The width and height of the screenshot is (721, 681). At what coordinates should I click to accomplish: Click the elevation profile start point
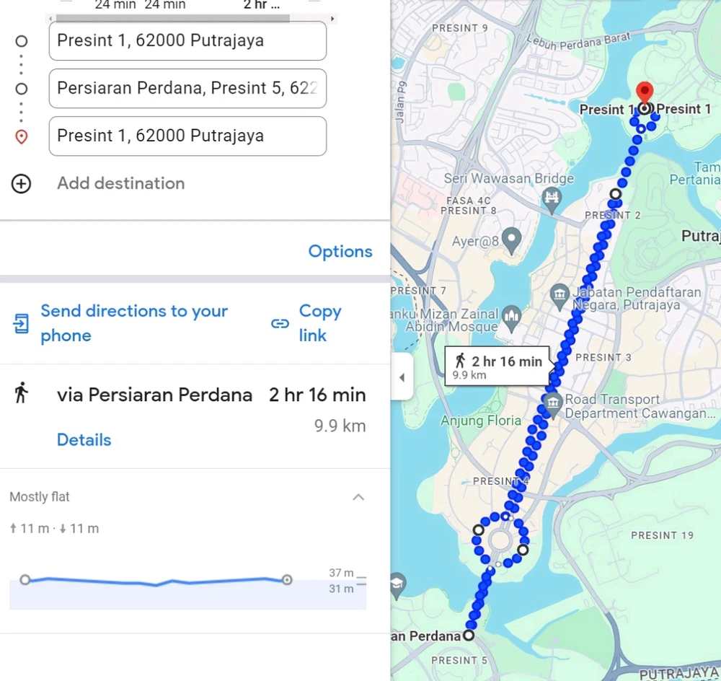(25, 579)
